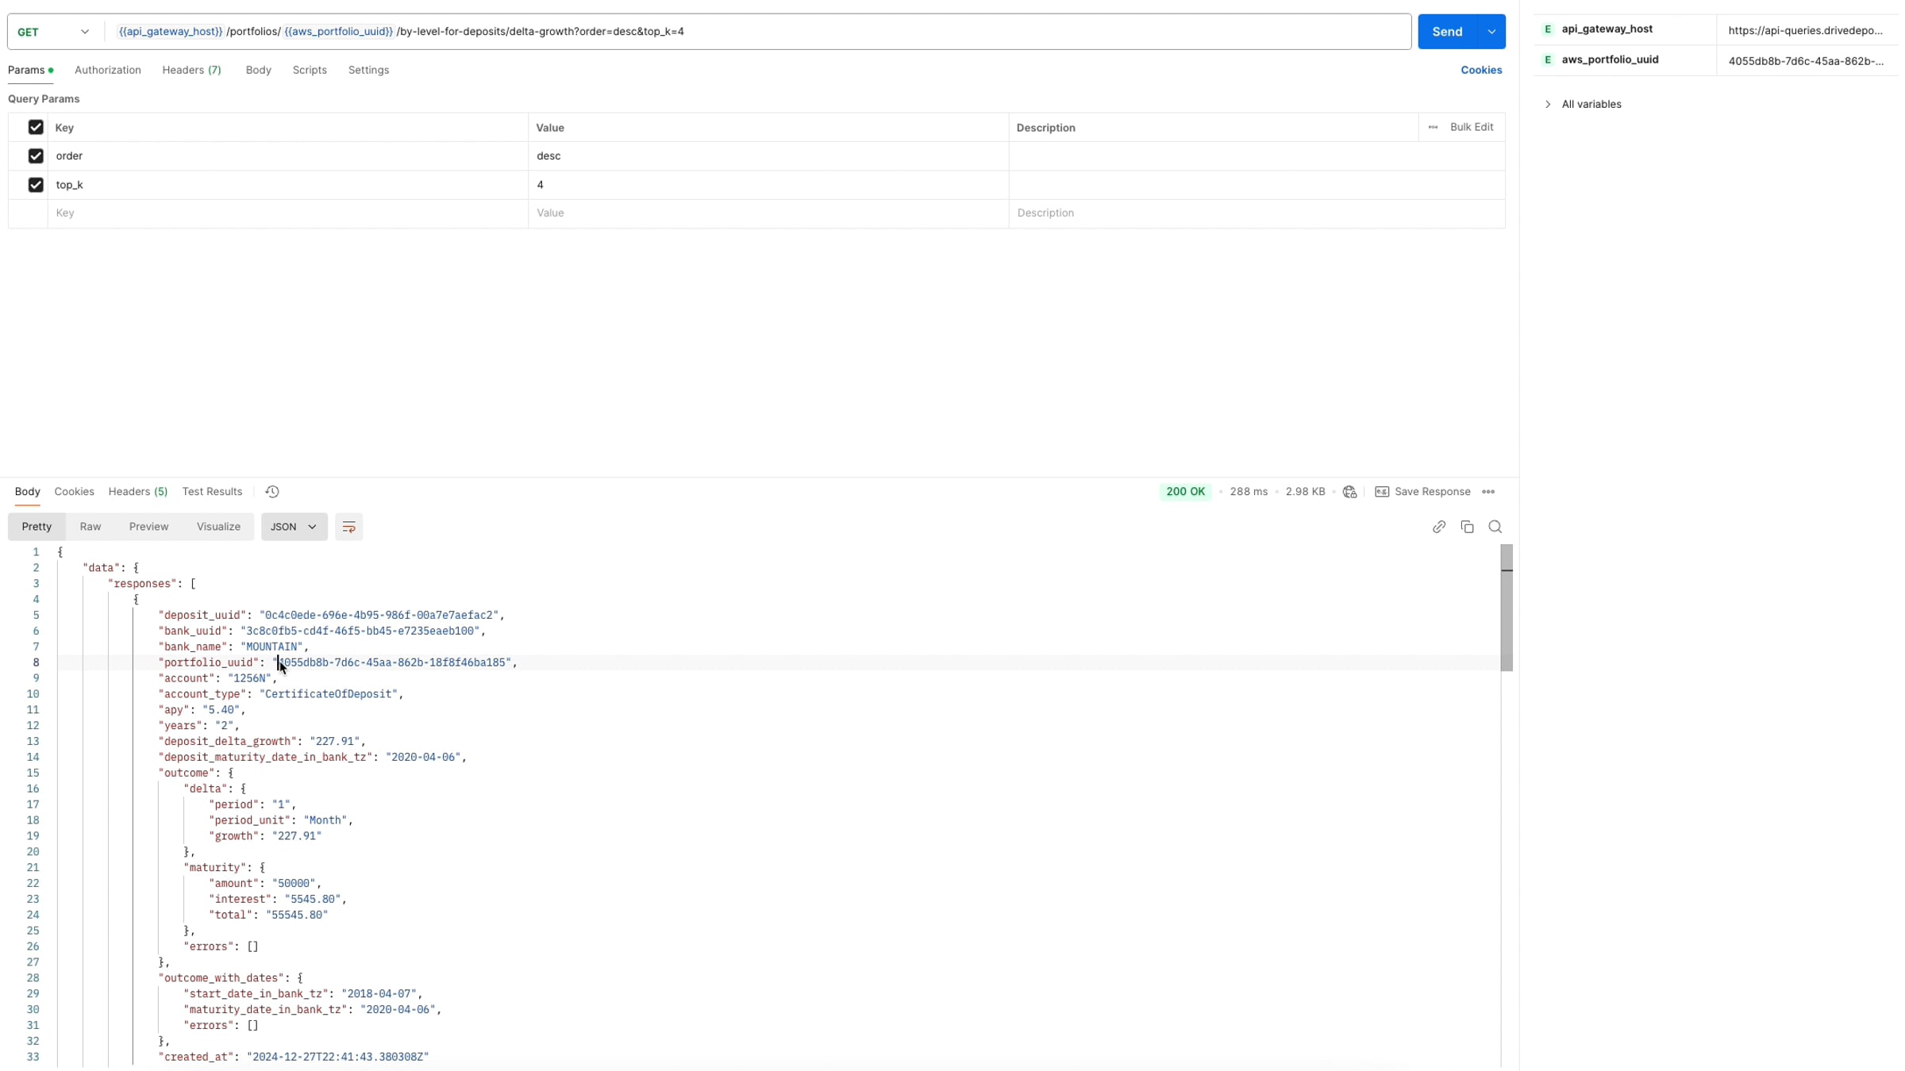This screenshot has width=1905, height=1071.
Task: Click the empty new Key field
Action: [288, 213]
